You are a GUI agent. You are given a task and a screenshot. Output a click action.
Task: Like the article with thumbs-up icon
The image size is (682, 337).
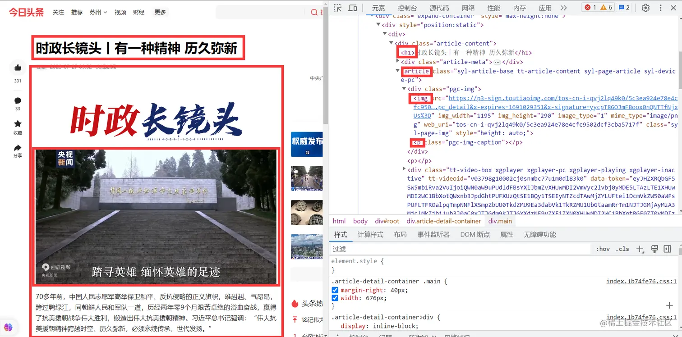(18, 68)
